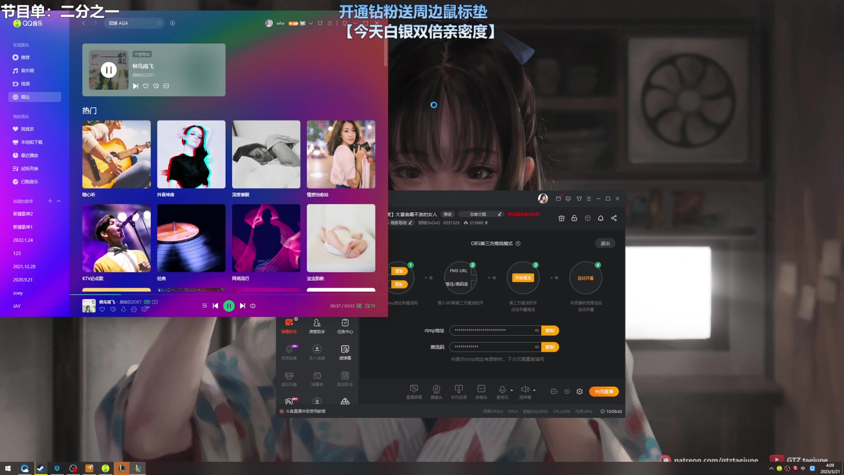The width and height of the screenshot is (844, 475).
Task: Open the volume control in QQ音乐 player
Action: coord(253,306)
